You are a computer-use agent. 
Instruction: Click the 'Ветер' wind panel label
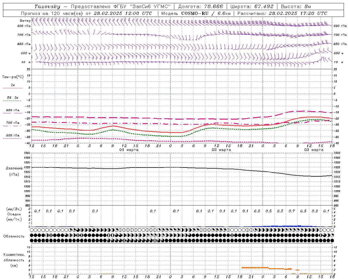tap(25, 21)
